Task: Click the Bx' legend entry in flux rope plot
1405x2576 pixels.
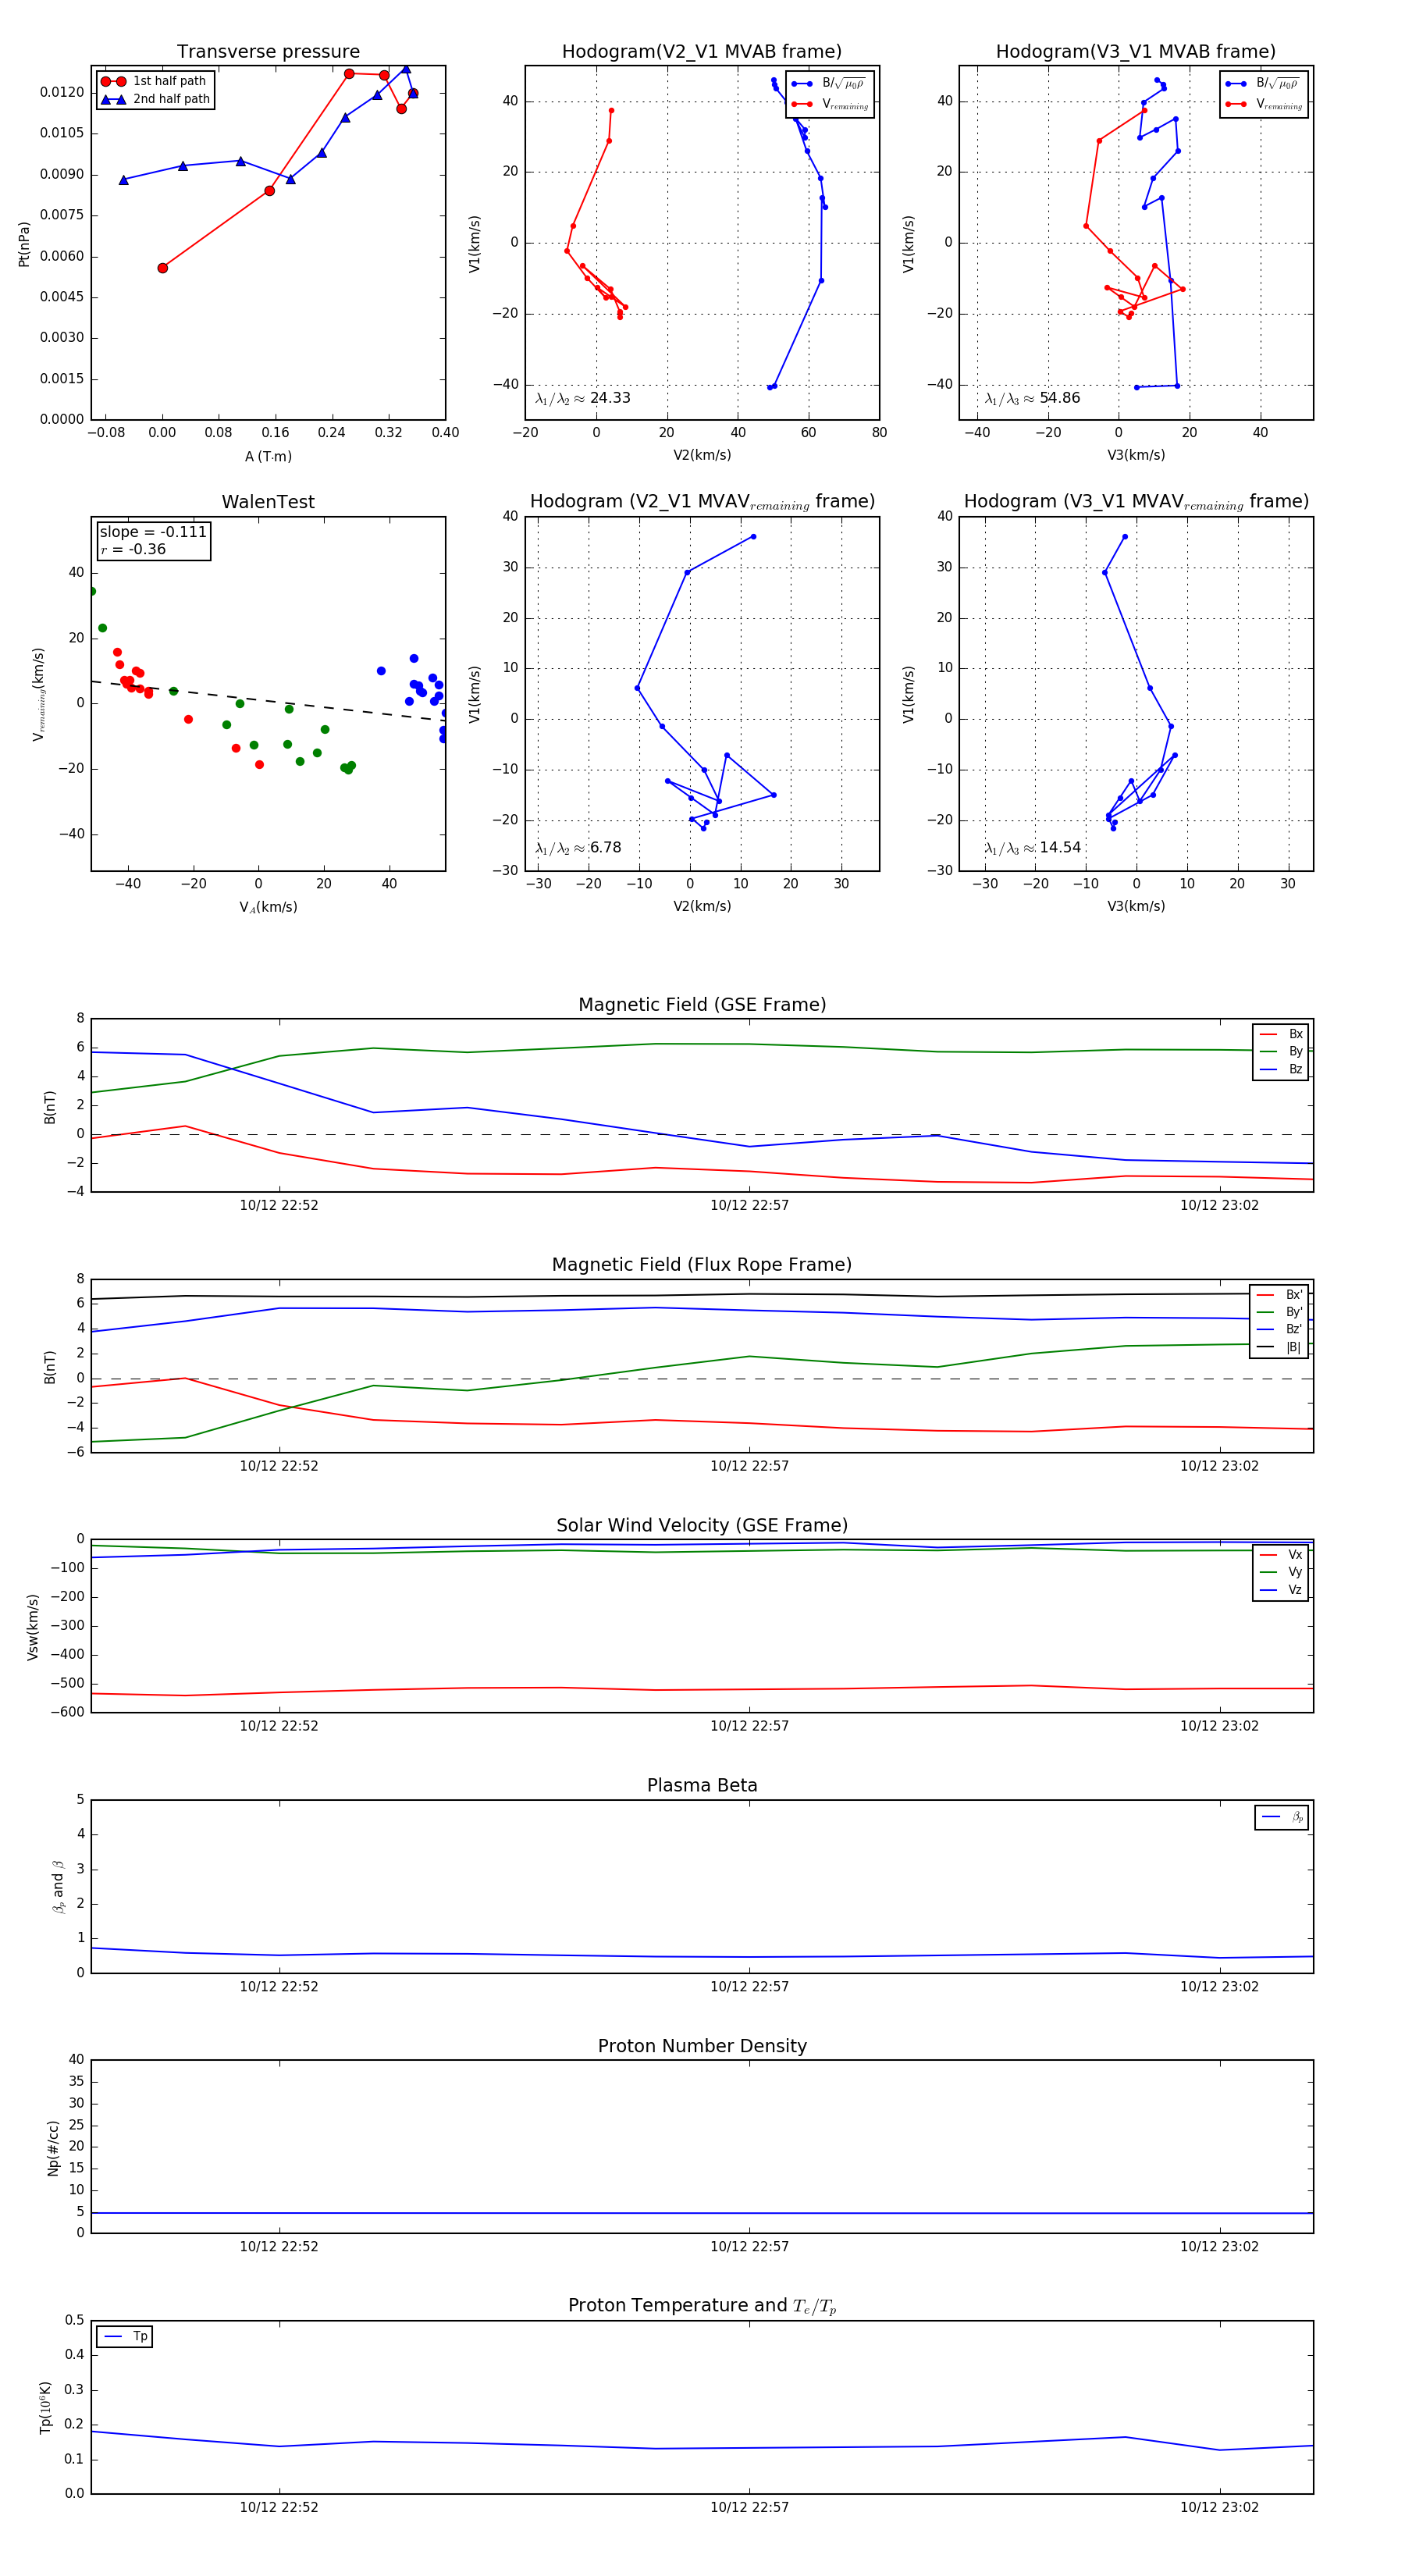Action: (x=1280, y=1294)
